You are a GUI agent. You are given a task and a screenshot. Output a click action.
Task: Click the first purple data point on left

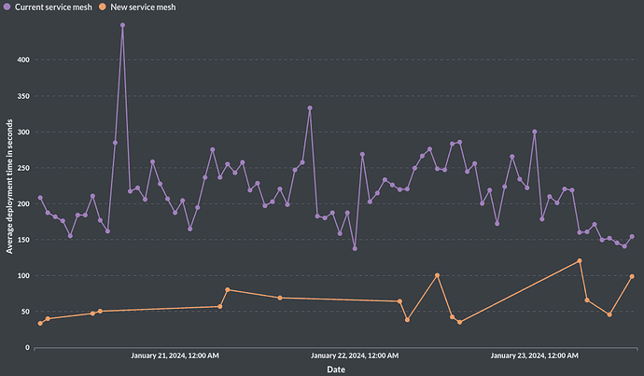point(40,198)
